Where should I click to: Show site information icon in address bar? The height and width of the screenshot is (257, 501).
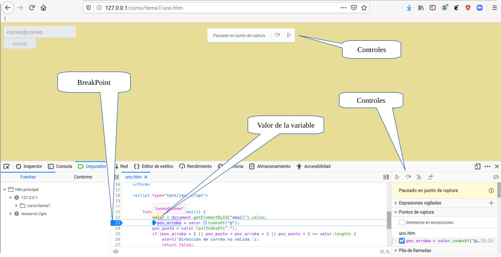click(99, 7)
